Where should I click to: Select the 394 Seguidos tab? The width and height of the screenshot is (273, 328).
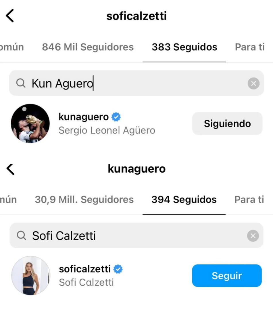(184, 200)
